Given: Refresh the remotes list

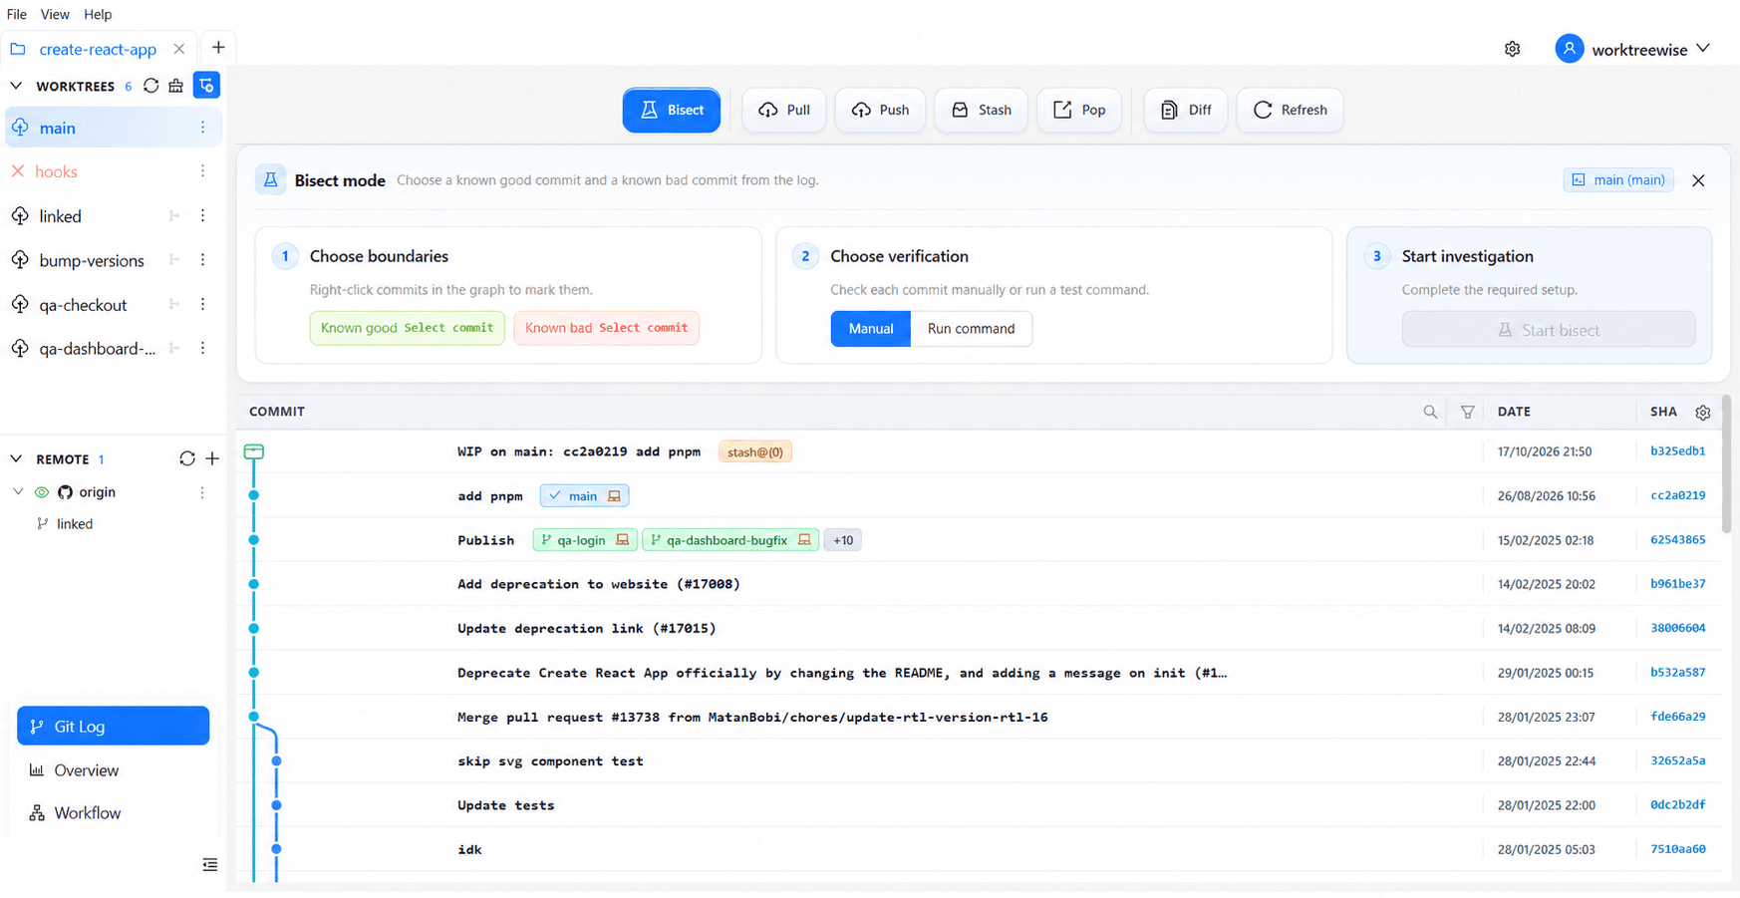Looking at the screenshot, I should [x=186, y=458].
